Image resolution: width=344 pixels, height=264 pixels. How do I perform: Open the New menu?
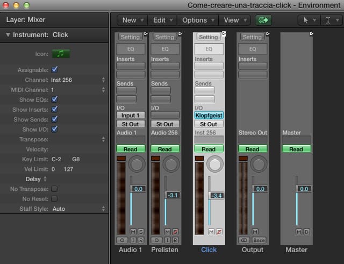point(133,20)
